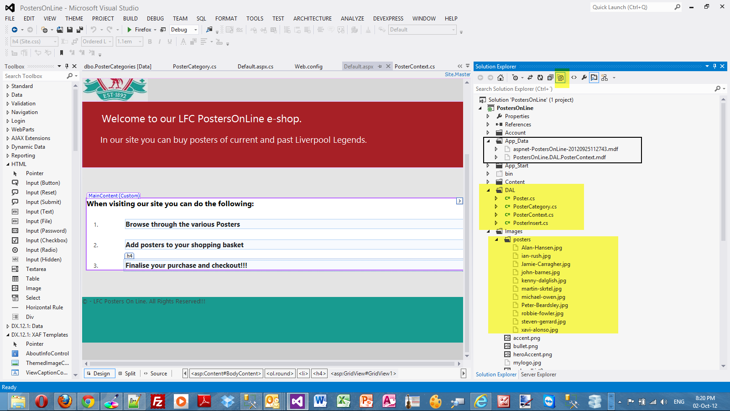Open the ARCHITECTURE menu
730x411 pixels.
[313, 19]
